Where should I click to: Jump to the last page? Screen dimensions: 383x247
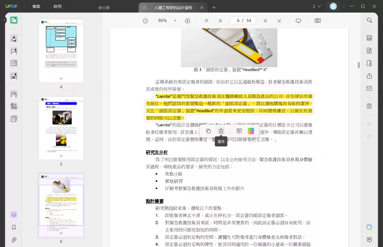click(x=279, y=21)
